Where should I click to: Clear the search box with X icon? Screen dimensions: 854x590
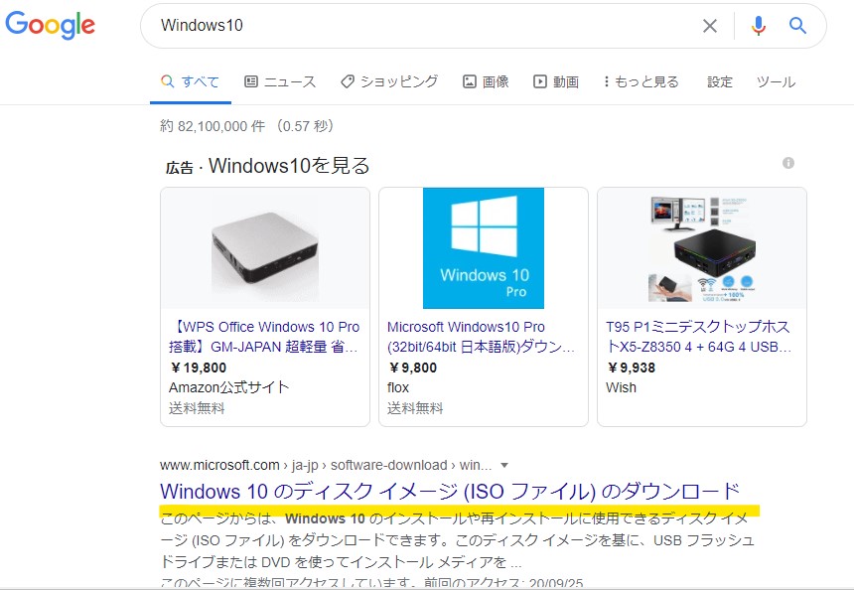(709, 26)
